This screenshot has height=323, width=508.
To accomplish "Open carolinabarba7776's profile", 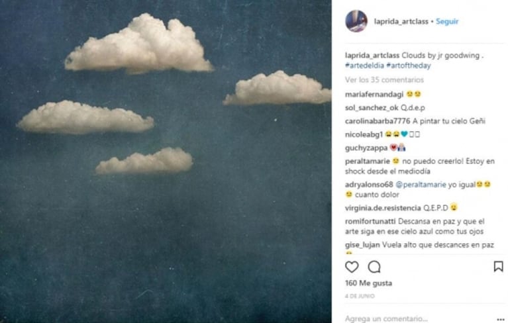I will click(377, 120).
